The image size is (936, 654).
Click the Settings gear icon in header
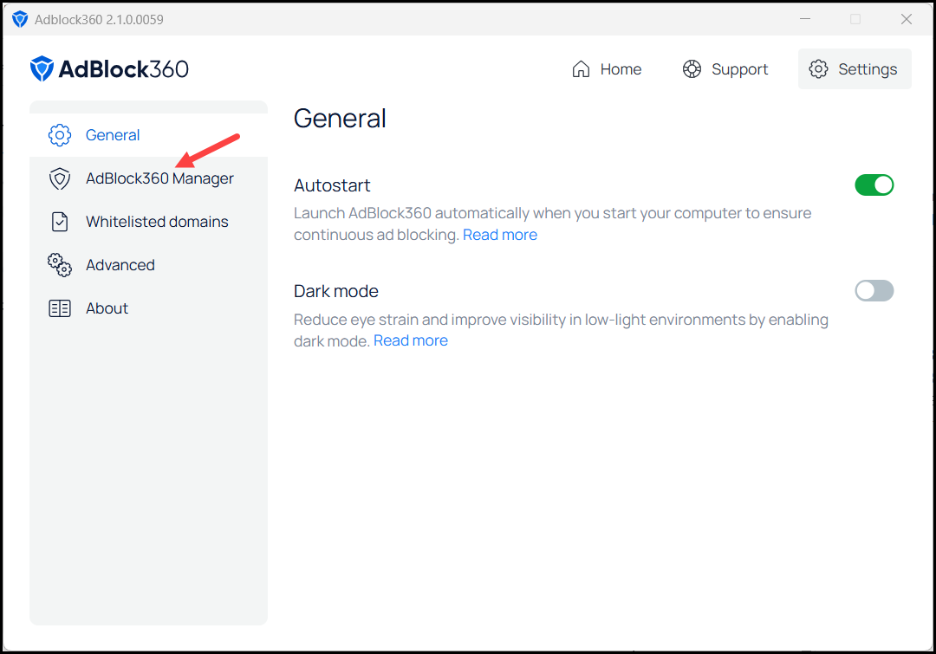click(x=818, y=69)
